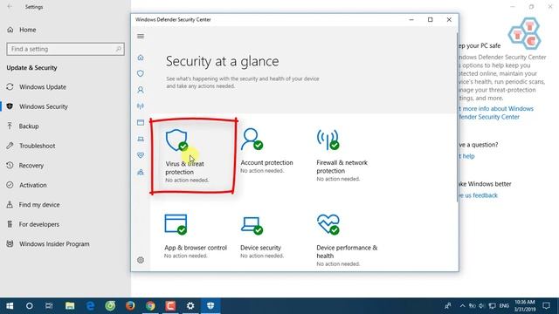Open device health heart icon in sidebar
The height and width of the screenshot is (314, 559).
pos(141,155)
